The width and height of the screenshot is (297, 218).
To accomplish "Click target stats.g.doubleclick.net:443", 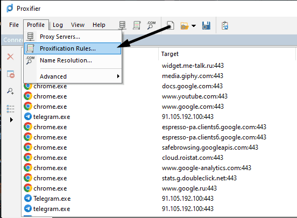I will click(x=199, y=178).
